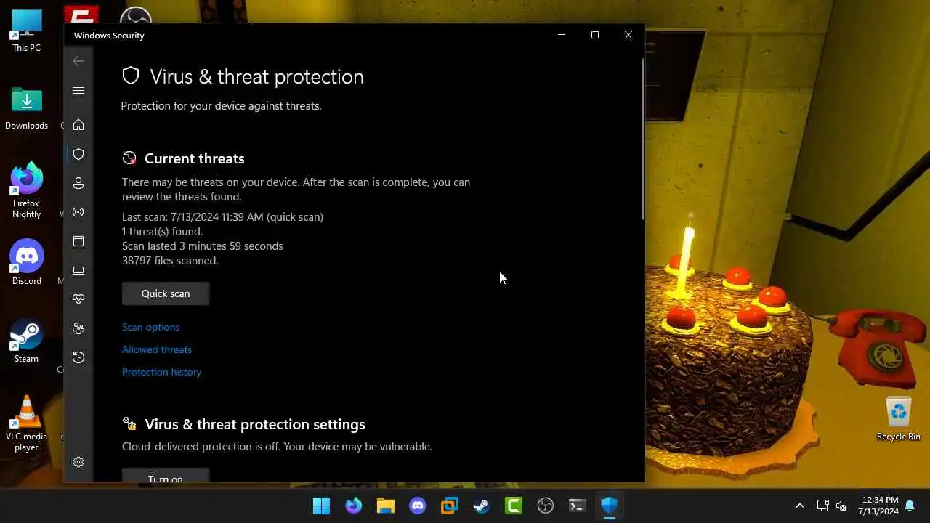Select Recycle Bin on desktop
This screenshot has width=930, height=523.
point(899,419)
